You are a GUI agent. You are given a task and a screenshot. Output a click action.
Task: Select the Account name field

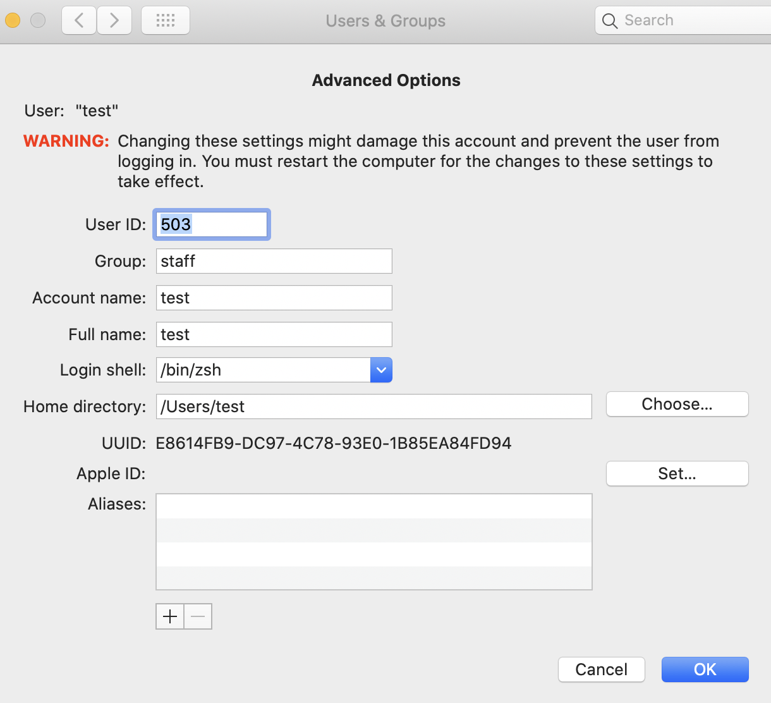point(274,298)
